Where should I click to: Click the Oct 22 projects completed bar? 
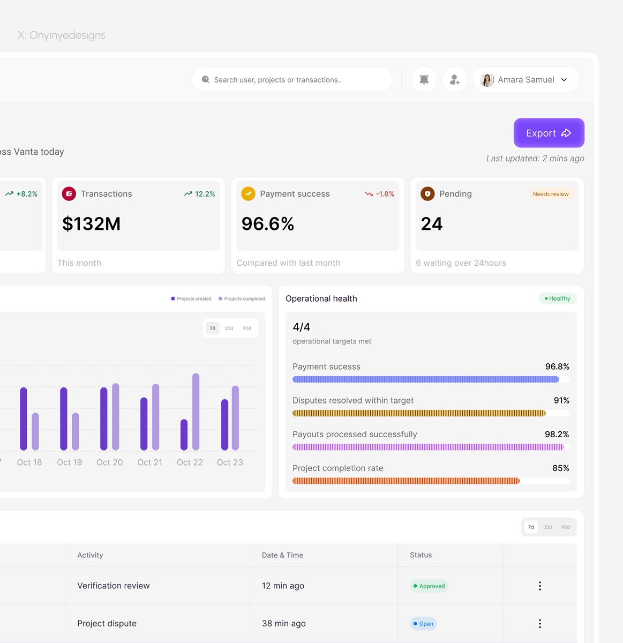click(196, 412)
